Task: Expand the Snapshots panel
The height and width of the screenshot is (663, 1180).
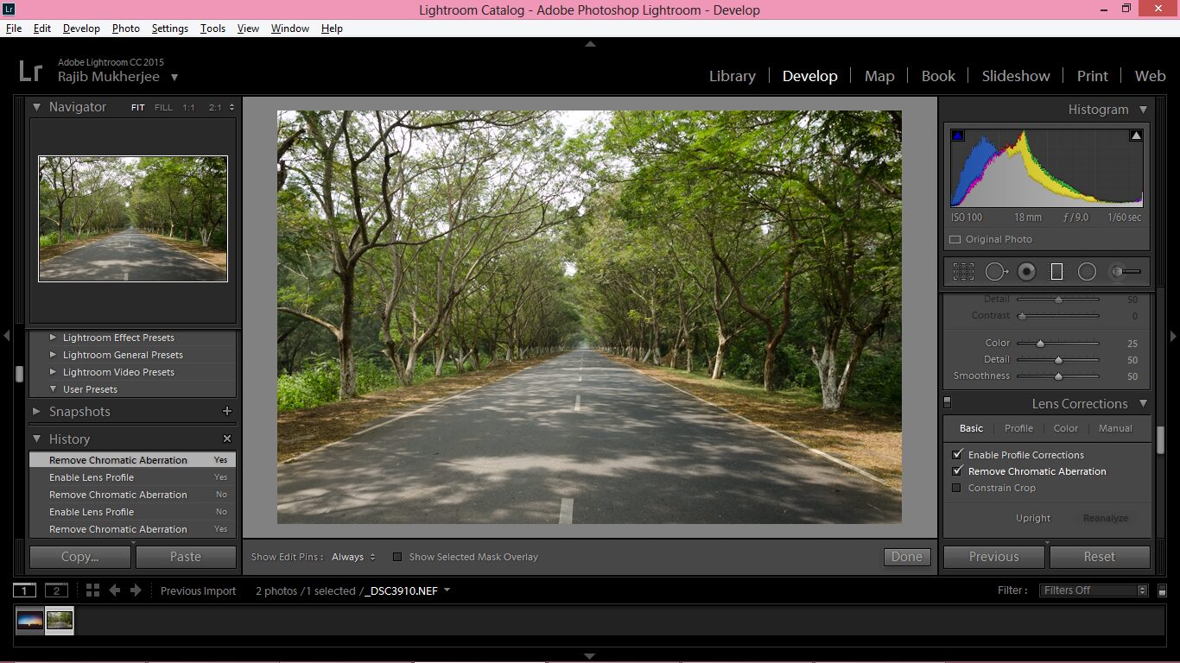Action: (37, 412)
